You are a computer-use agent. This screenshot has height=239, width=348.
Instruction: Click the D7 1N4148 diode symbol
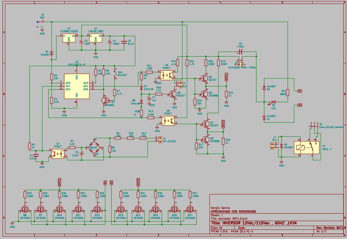(141, 88)
